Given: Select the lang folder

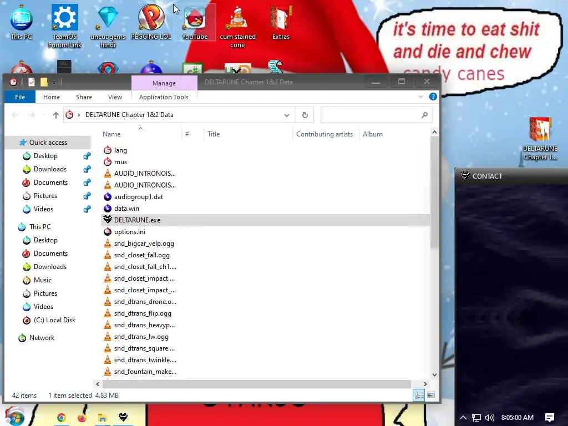Looking at the screenshot, I should pos(120,150).
